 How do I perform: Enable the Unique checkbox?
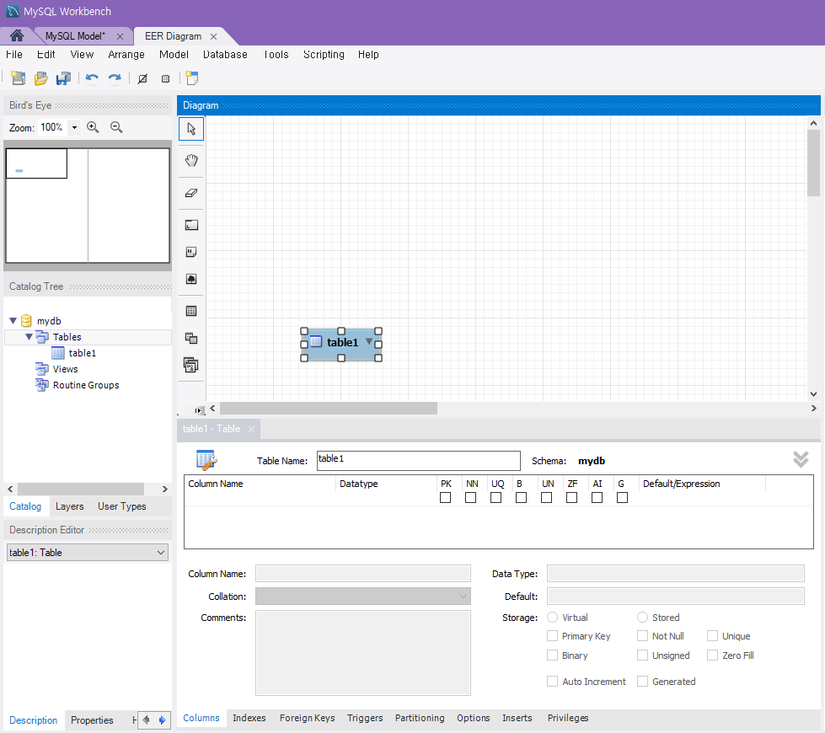(712, 636)
